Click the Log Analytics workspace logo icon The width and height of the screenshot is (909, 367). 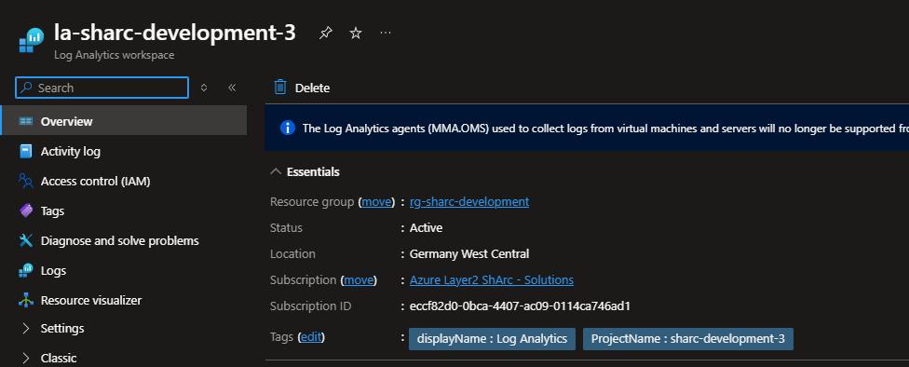pos(32,41)
